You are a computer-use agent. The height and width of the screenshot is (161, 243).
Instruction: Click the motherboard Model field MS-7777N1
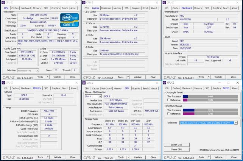click(198, 19)
